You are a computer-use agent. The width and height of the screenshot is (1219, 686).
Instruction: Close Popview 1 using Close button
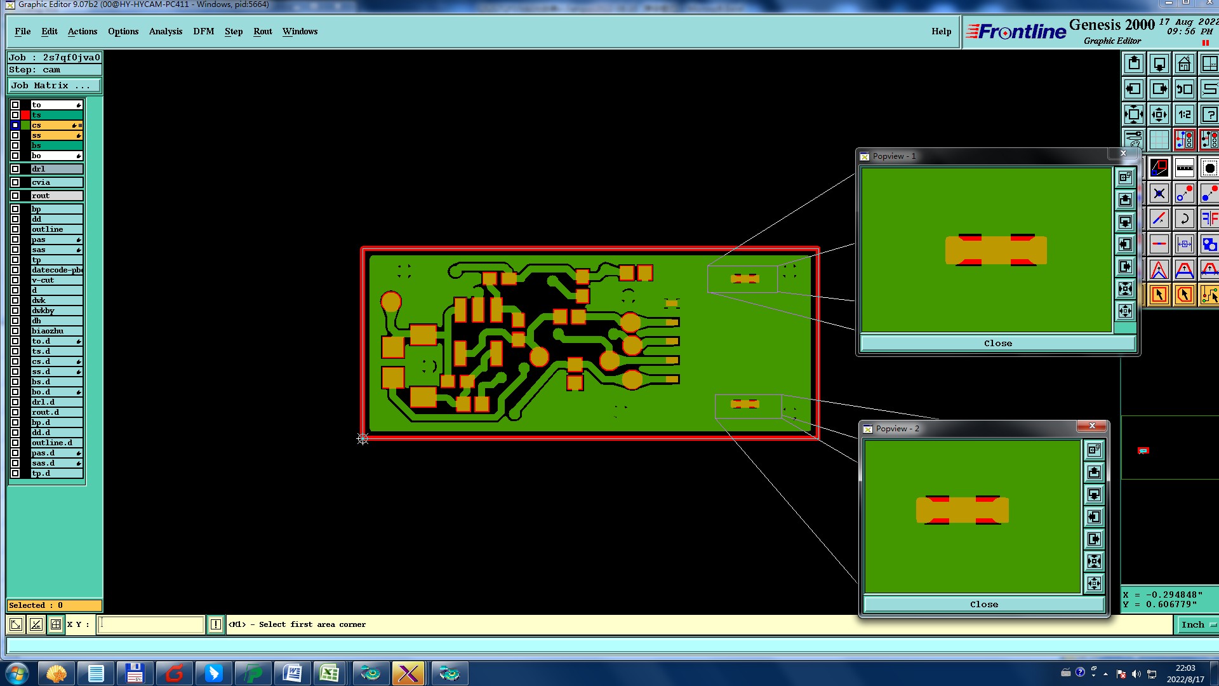click(x=997, y=344)
